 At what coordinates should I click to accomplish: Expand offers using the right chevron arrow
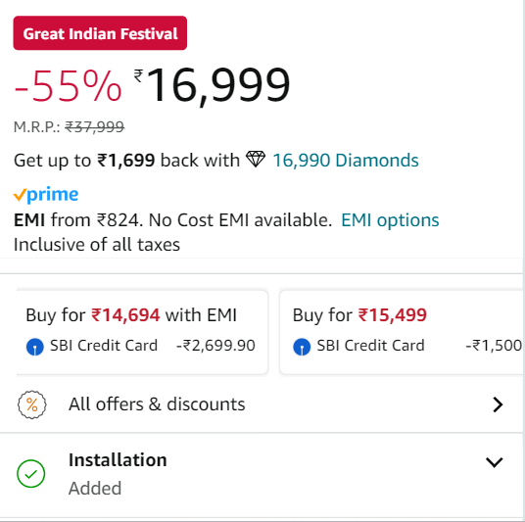(x=498, y=404)
